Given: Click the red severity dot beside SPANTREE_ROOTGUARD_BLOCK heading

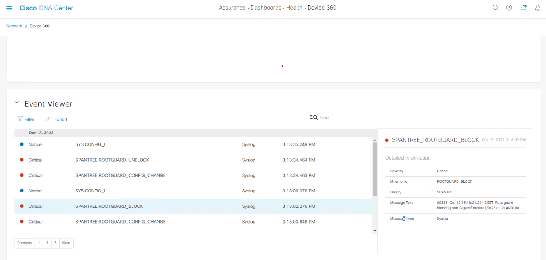Looking at the screenshot, I should [x=387, y=140].
